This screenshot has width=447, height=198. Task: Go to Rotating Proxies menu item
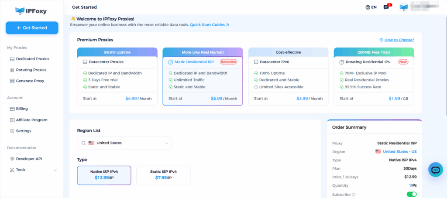pyautogui.click(x=31, y=70)
